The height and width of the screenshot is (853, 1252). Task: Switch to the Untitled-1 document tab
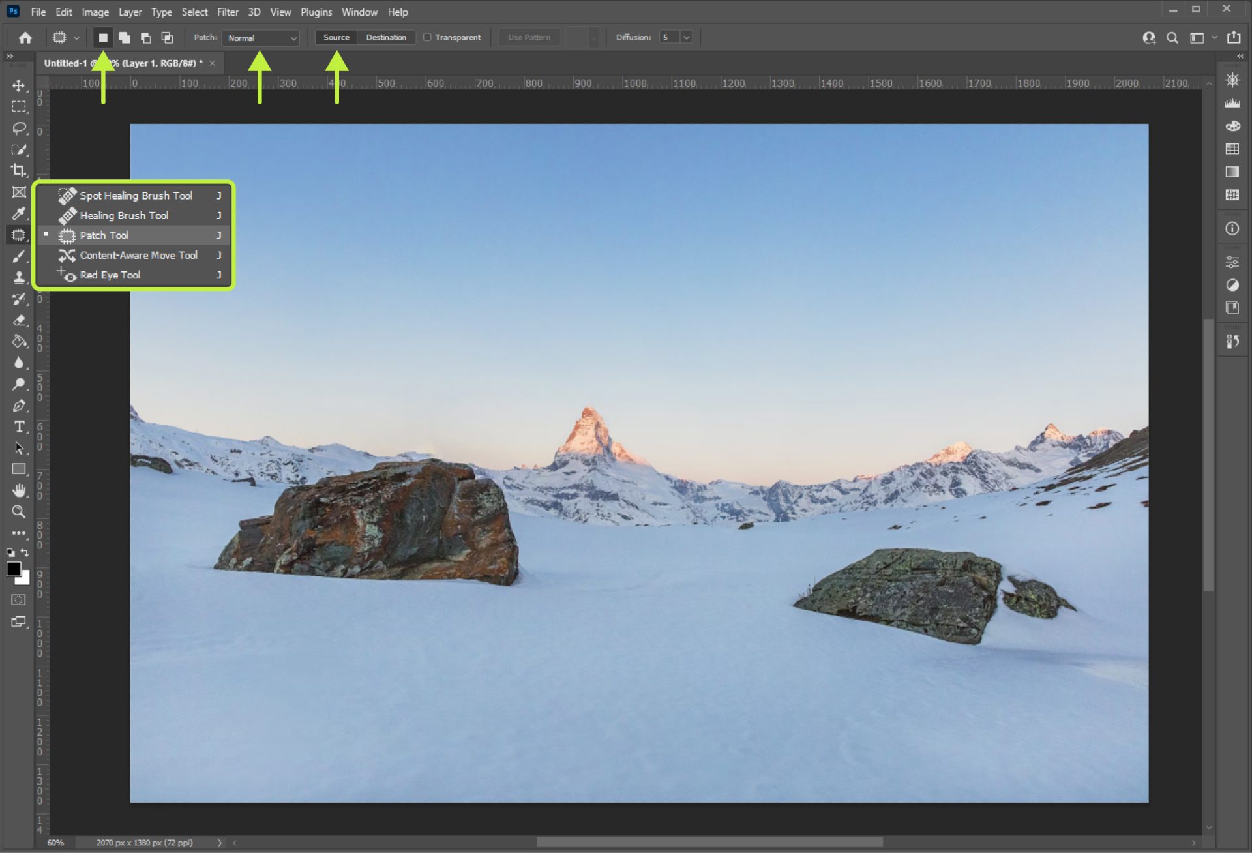pyautogui.click(x=123, y=63)
